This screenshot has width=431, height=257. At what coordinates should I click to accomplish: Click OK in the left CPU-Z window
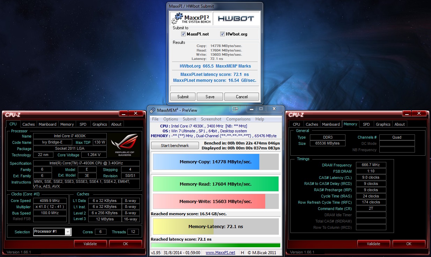point(125,244)
